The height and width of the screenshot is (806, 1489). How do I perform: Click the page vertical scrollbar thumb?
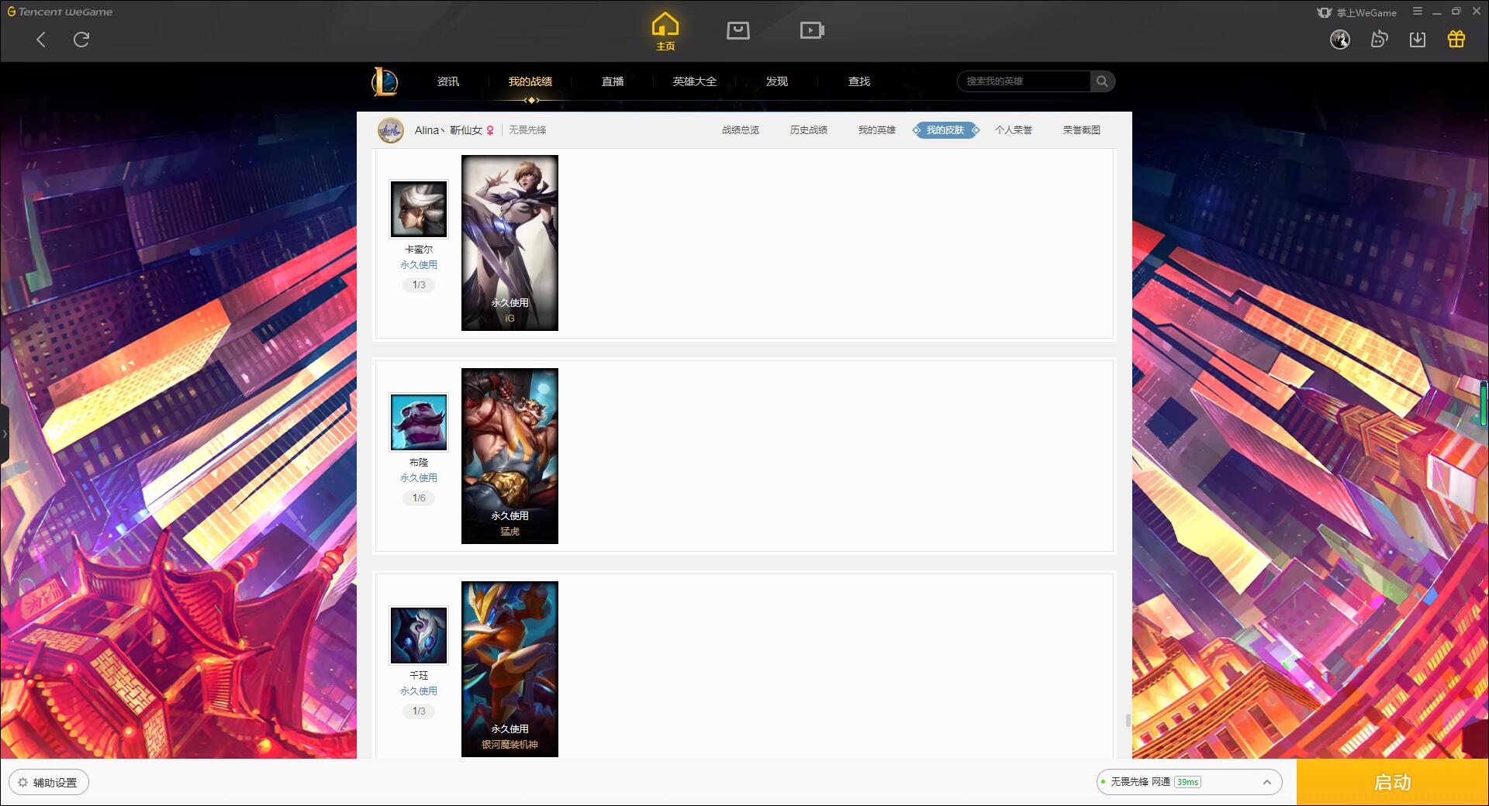click(x=1128, y=721)
